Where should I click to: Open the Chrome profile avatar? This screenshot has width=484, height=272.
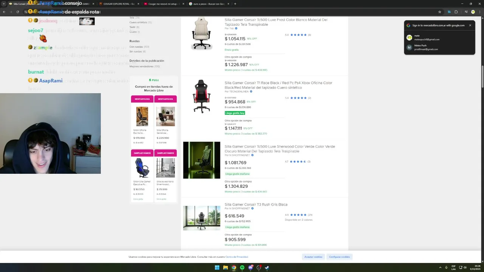[473, 12]
